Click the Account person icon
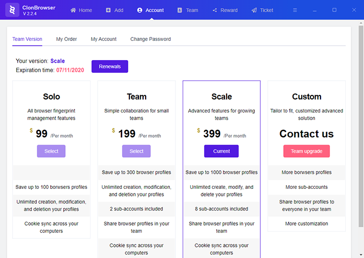This screenshot has width=364, height=258. point(140,10)
